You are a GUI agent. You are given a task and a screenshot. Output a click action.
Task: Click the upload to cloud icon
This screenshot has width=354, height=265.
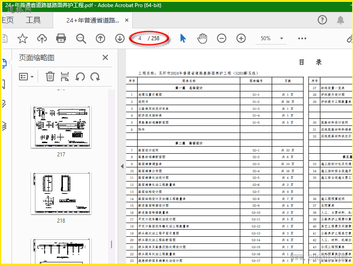click(42, 38)
